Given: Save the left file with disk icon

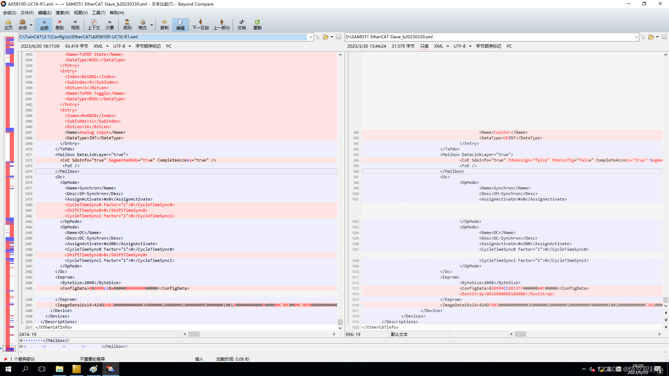Looking at the screenshot, I should (339, 37).
